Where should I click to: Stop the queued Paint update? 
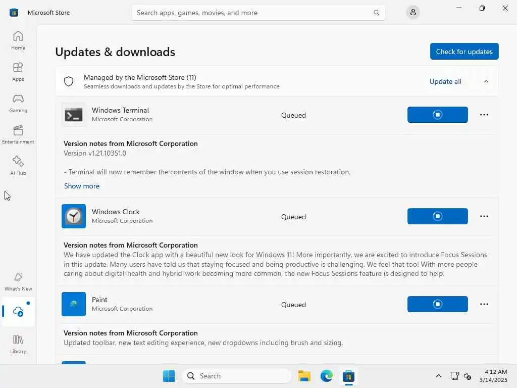[437, 304]
